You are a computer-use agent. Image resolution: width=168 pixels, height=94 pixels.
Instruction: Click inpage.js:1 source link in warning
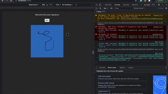point(158,15)
